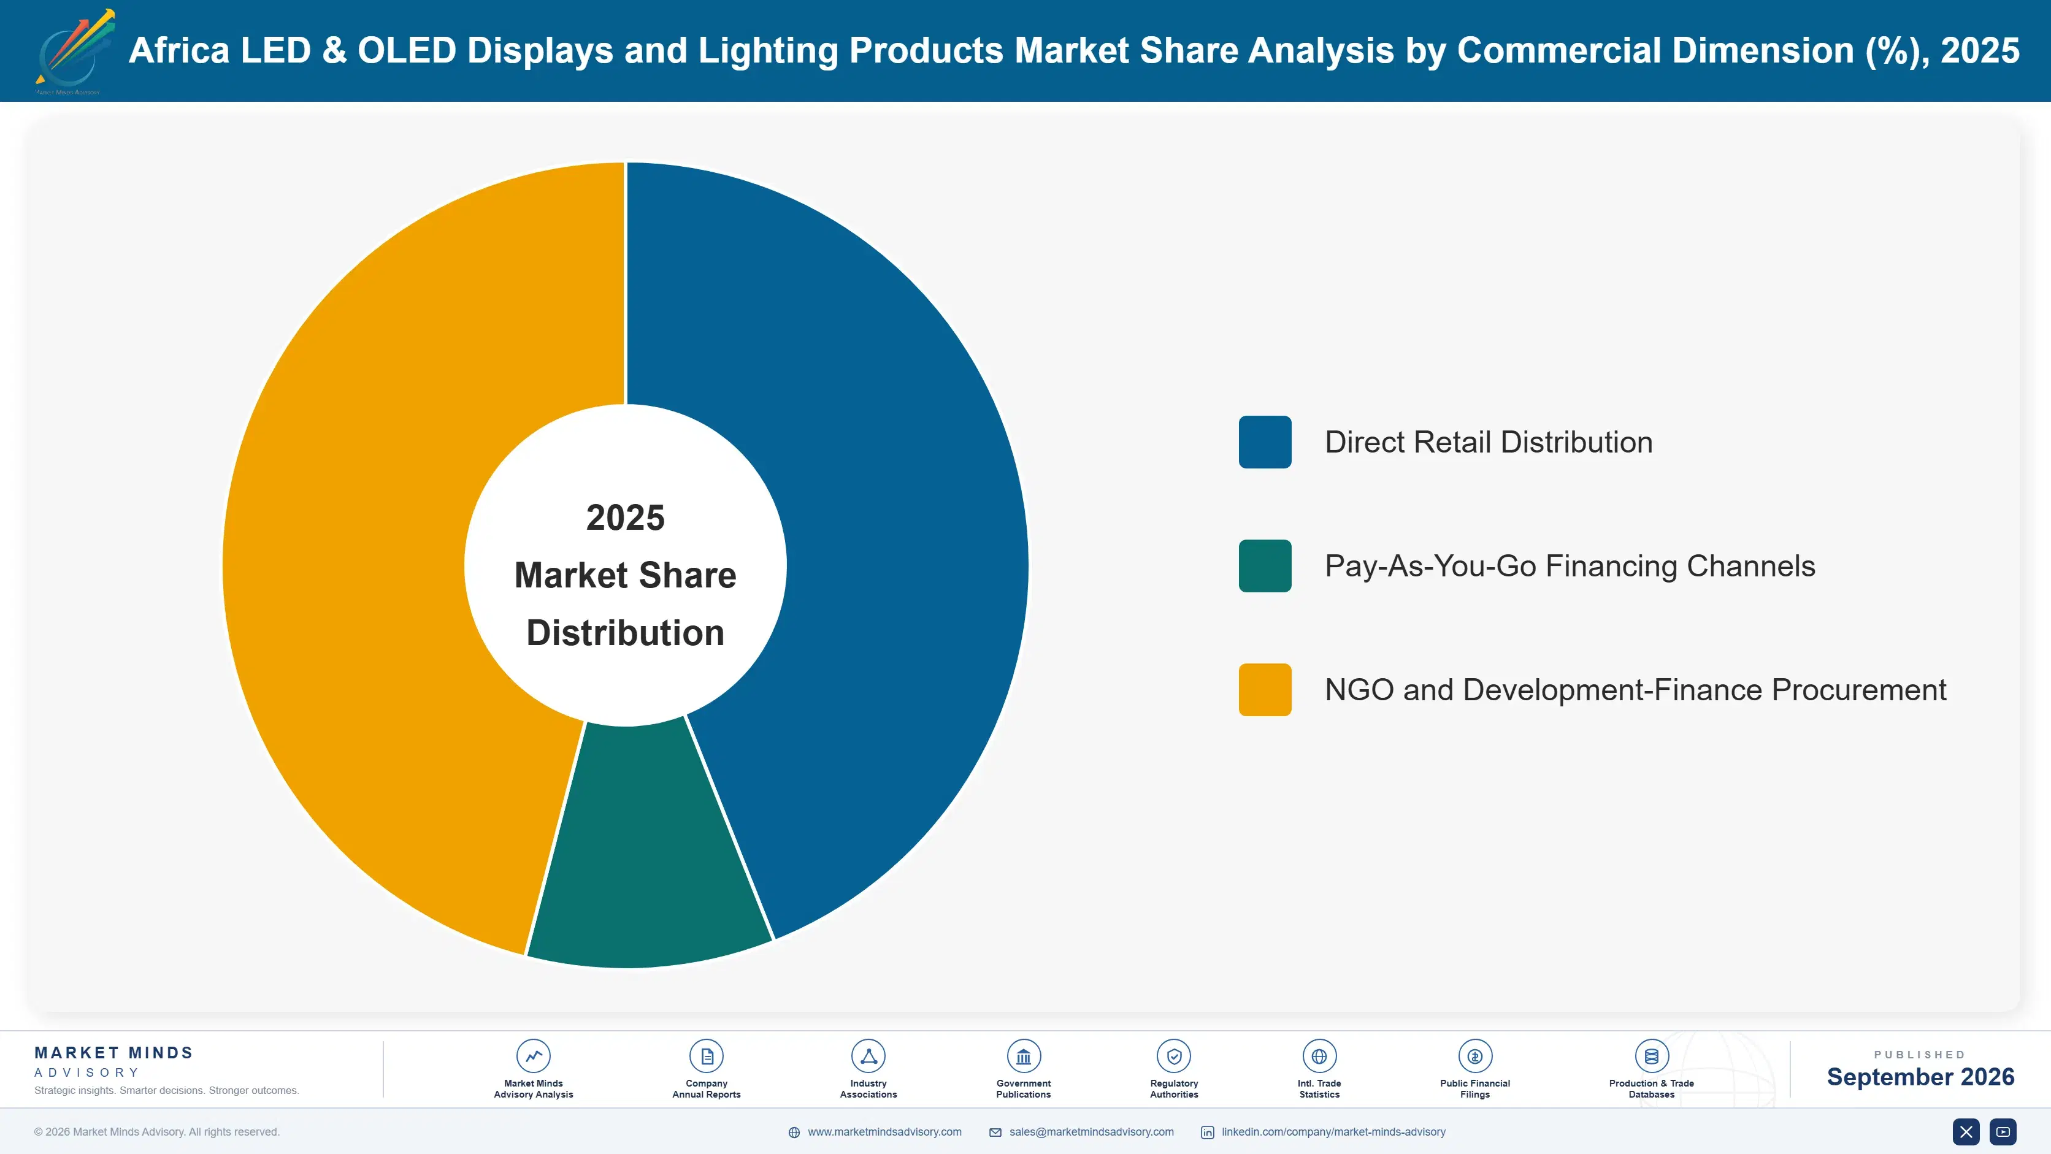Click the chart title in header

1073,50
